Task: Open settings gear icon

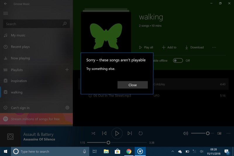Action: [x=67, y=107]
